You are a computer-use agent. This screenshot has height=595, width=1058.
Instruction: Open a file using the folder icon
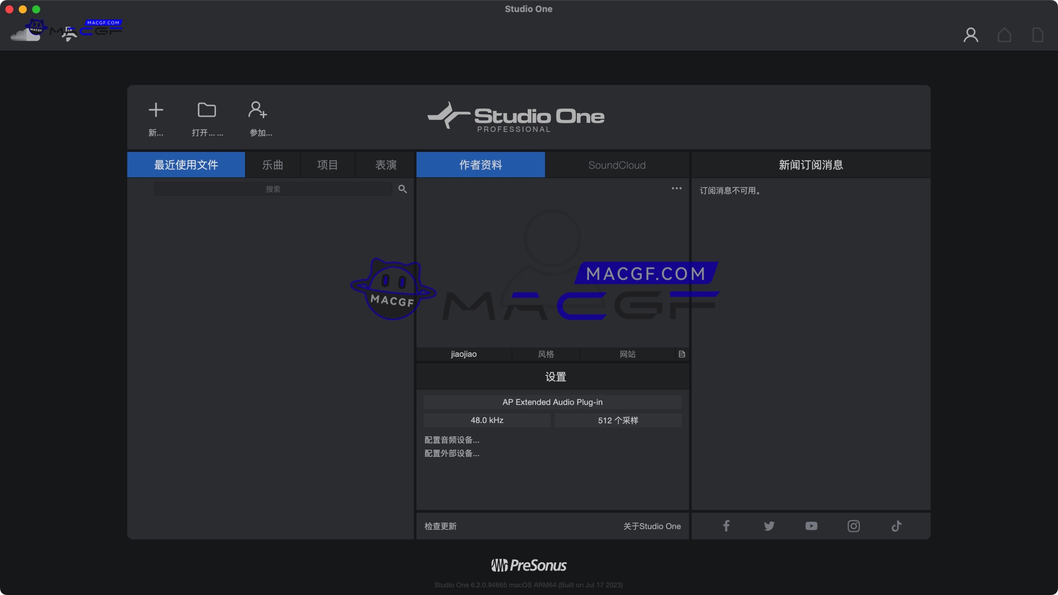tap(207, 110)
